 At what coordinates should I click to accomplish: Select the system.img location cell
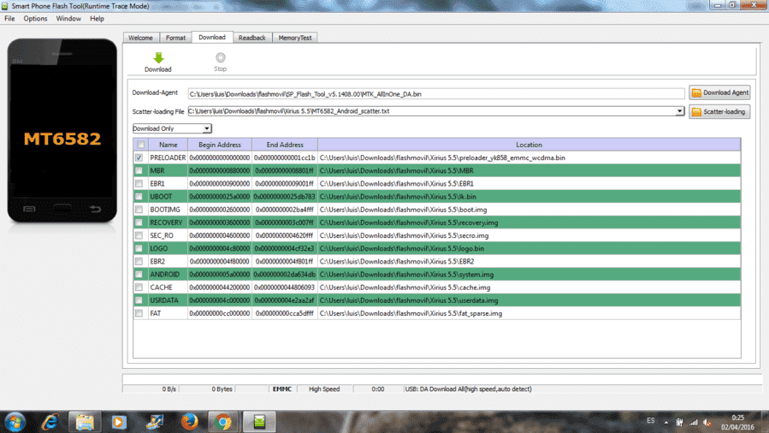[x=529, y=275]
